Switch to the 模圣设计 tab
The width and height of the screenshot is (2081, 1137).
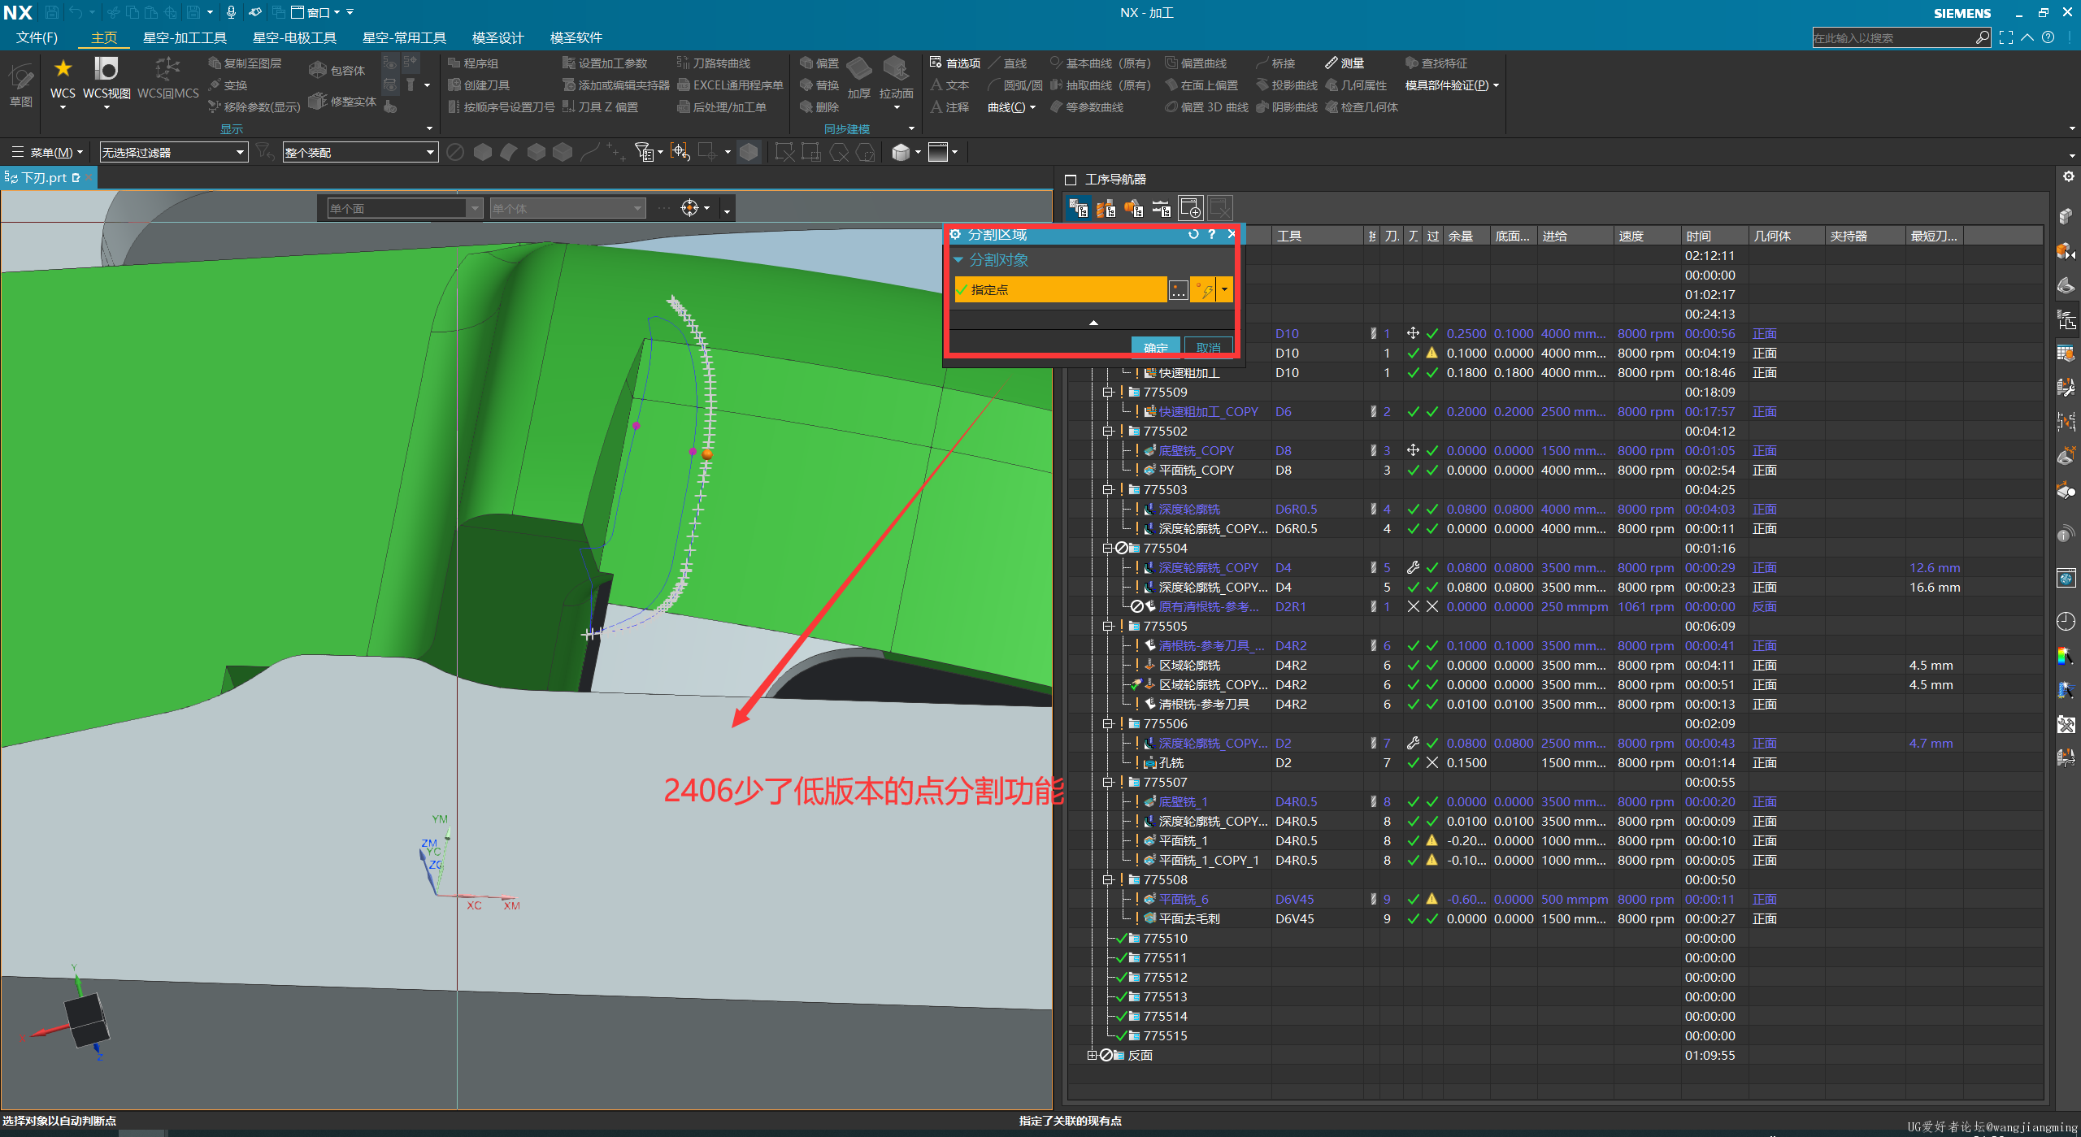[497, 37]
